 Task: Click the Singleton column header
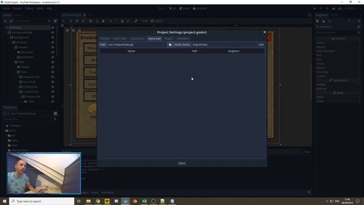tap(234, 51)
